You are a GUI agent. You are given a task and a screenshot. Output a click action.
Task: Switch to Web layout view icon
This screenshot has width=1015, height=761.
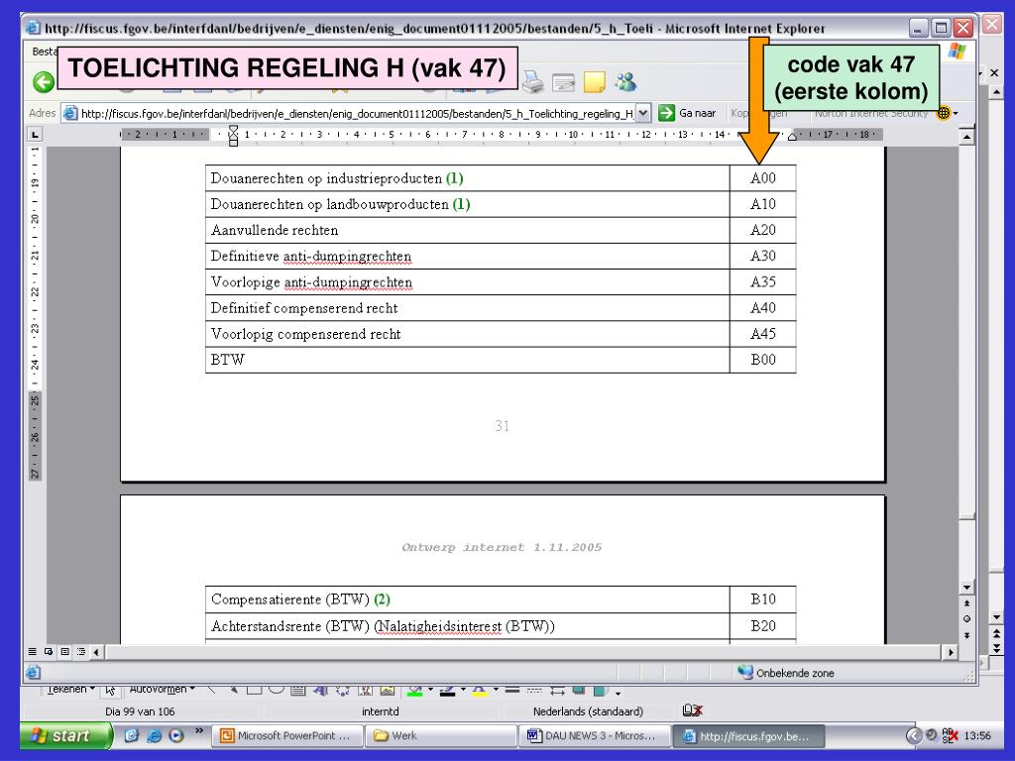tap(49, 652)
